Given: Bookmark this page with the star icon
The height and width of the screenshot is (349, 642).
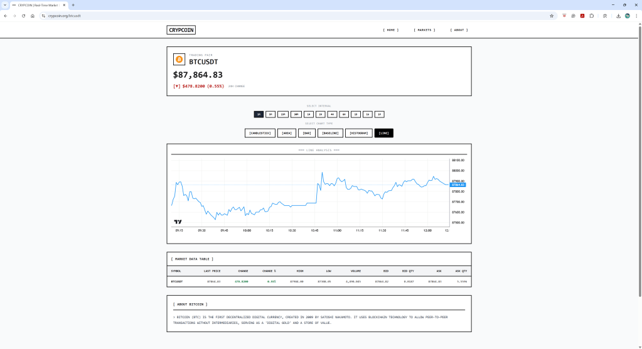Looking at the screenshot, I should point(552,16).
